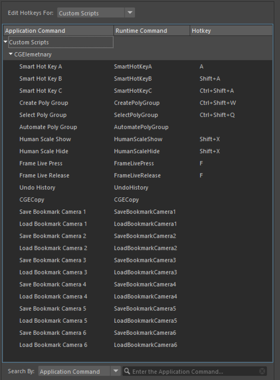Select Save Bookmark Camera 1
Screen dimensions: 280x380
click(x=53, y=212)
